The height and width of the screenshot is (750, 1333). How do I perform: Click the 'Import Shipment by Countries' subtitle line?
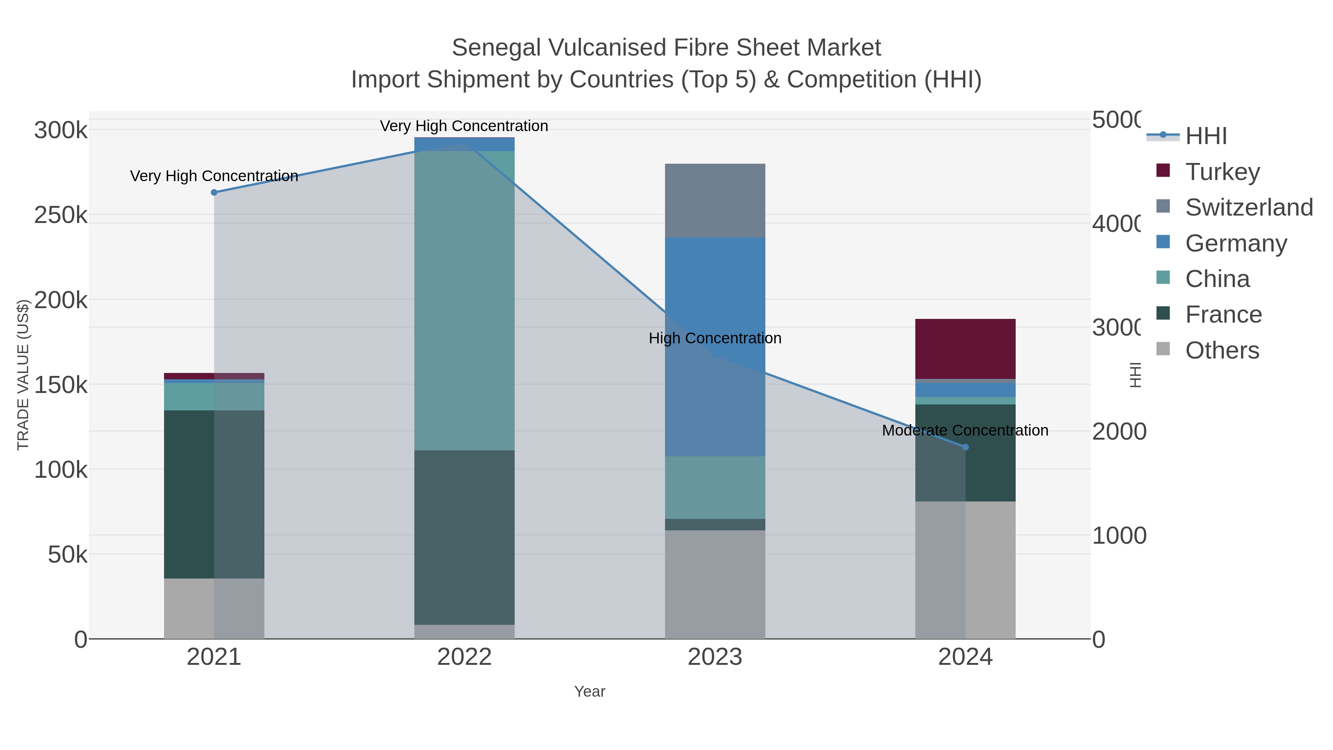coord(666,80)
